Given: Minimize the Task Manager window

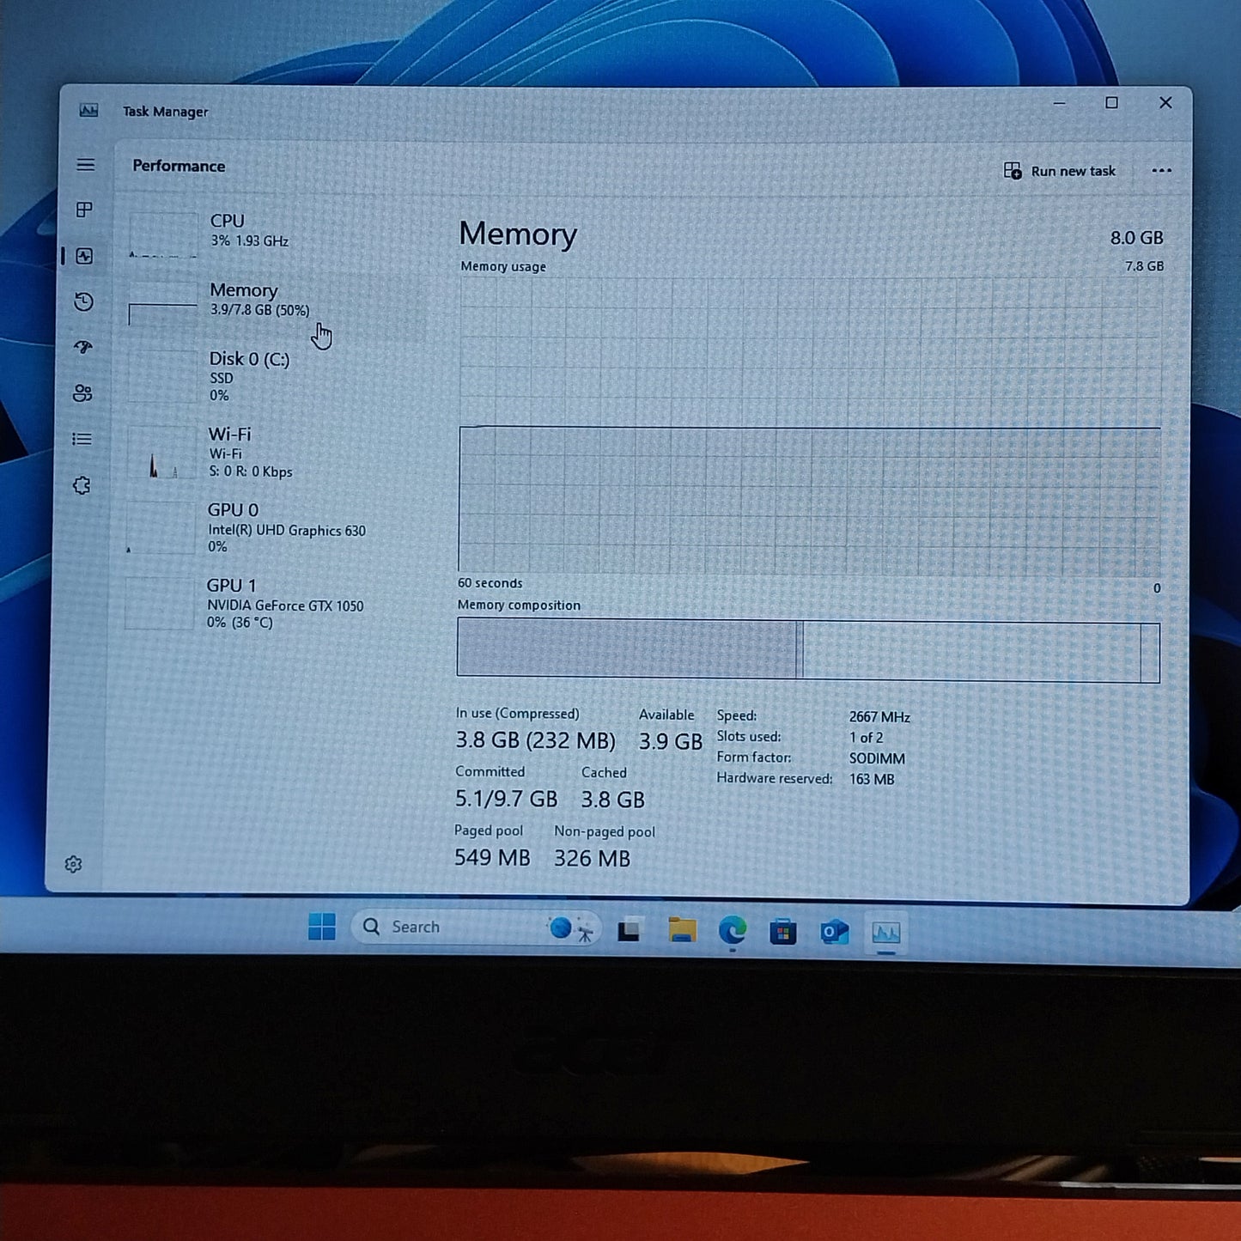Looking at the screenshot, I should [1059, 103].
